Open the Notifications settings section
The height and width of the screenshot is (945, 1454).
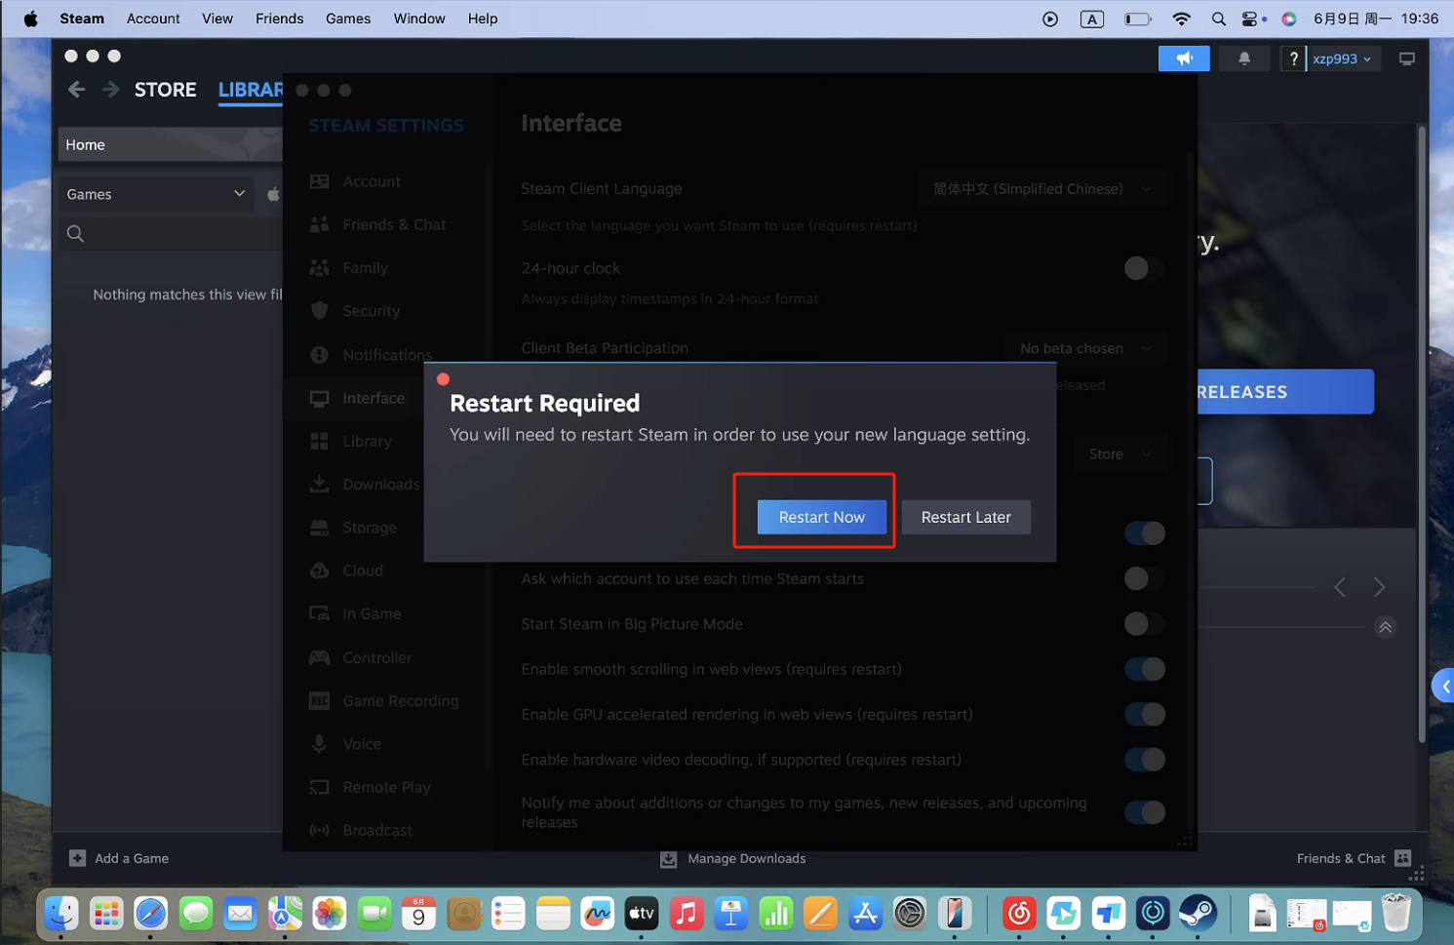tap(387, 355)
